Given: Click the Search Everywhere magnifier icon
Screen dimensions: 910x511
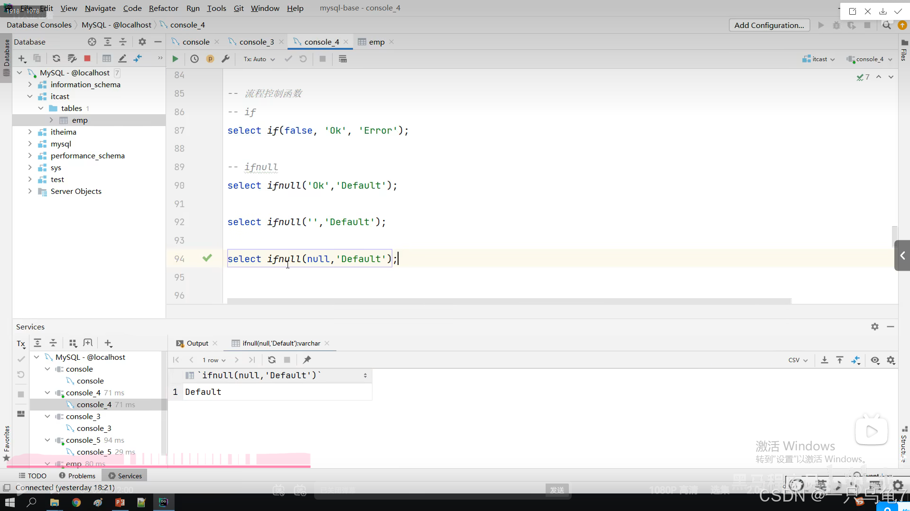Looking at the screenshot, I should (887, 25).
